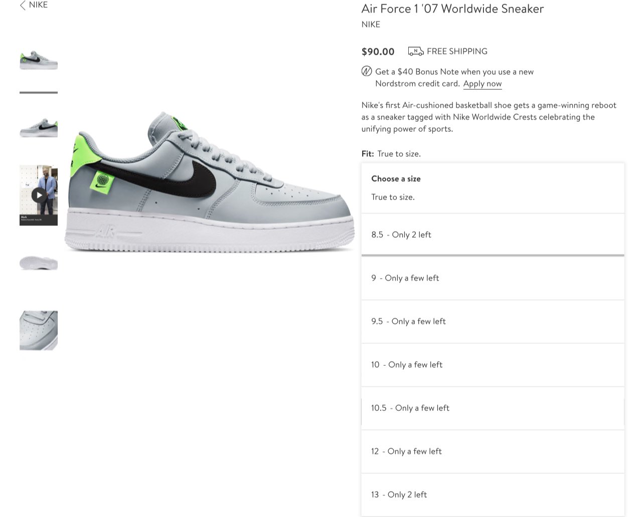Choose size 9 from list

tap(493, 278)
